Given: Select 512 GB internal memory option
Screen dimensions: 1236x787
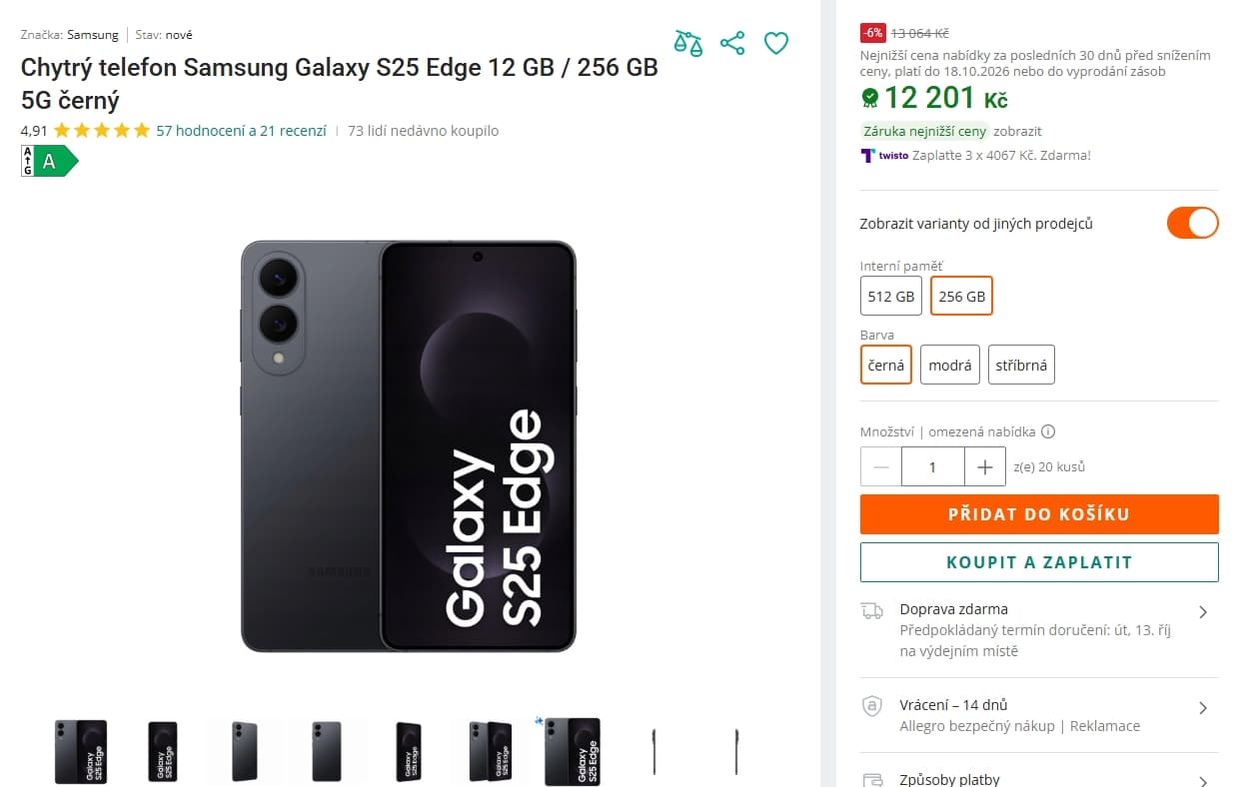Looking at the screenshot, I should [891, 296].
